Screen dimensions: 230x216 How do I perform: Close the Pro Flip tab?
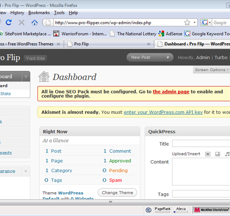point(148,44)
